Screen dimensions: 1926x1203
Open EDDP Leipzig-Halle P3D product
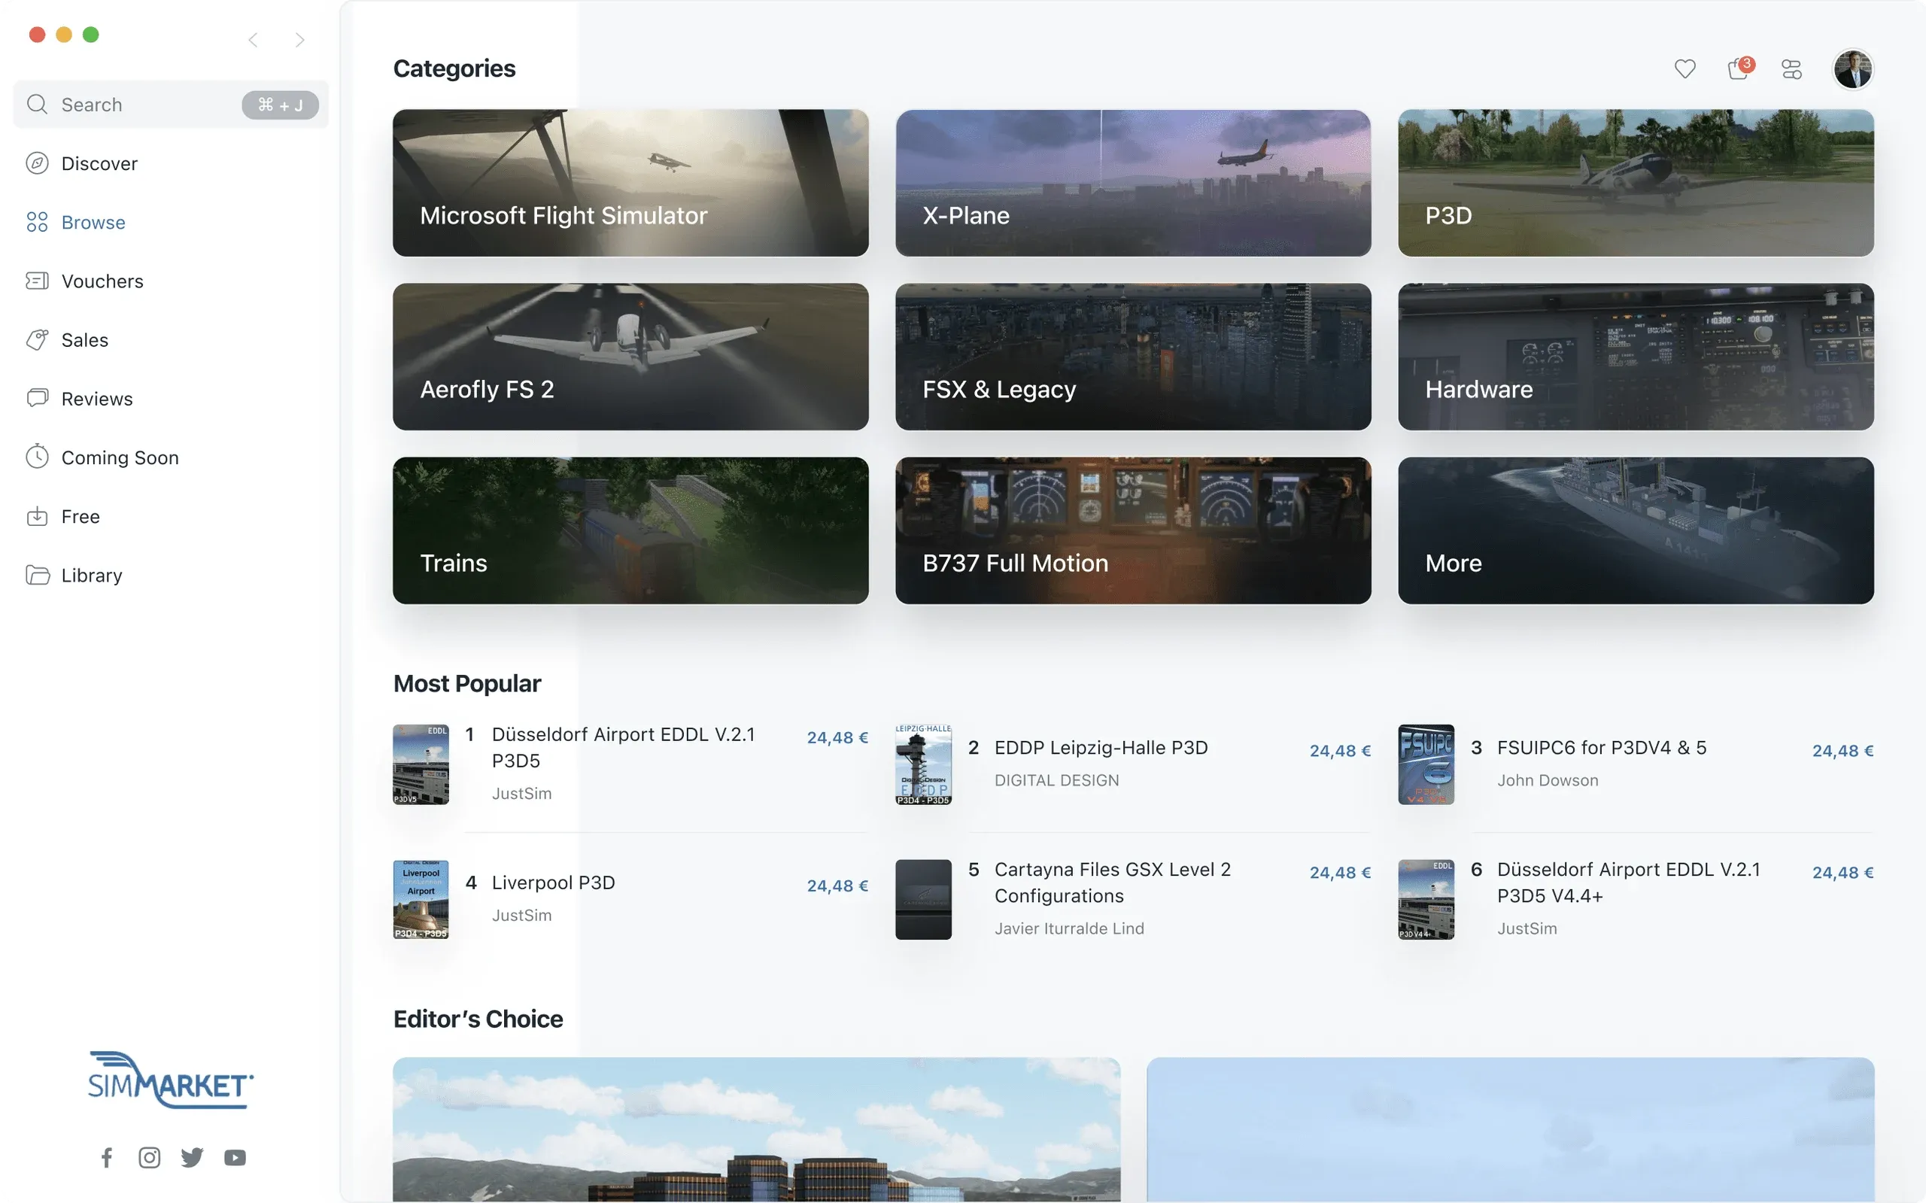(1100, 747)
